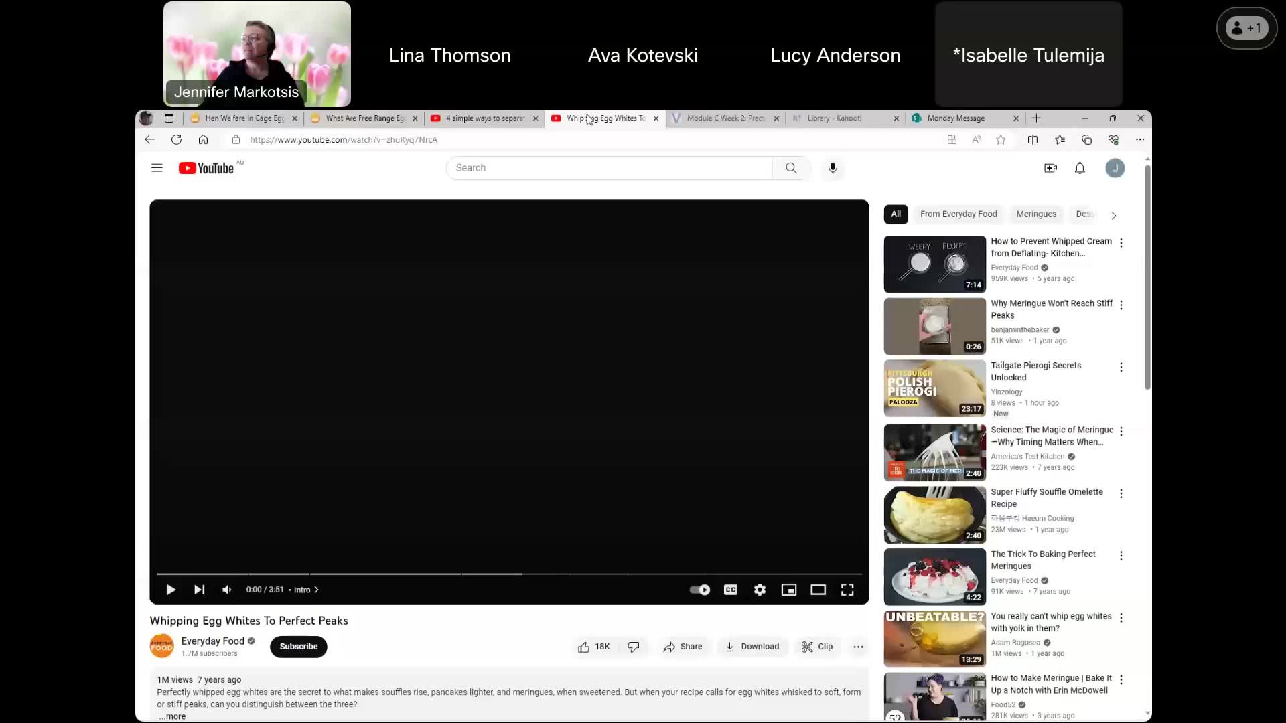
Task: Play the Super Fluffy Souffle Omelette thumbnail
Action: 934,514
